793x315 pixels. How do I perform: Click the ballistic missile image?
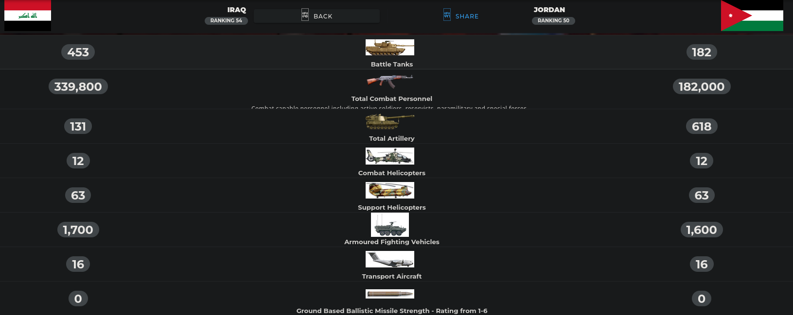tap(390, 294)
